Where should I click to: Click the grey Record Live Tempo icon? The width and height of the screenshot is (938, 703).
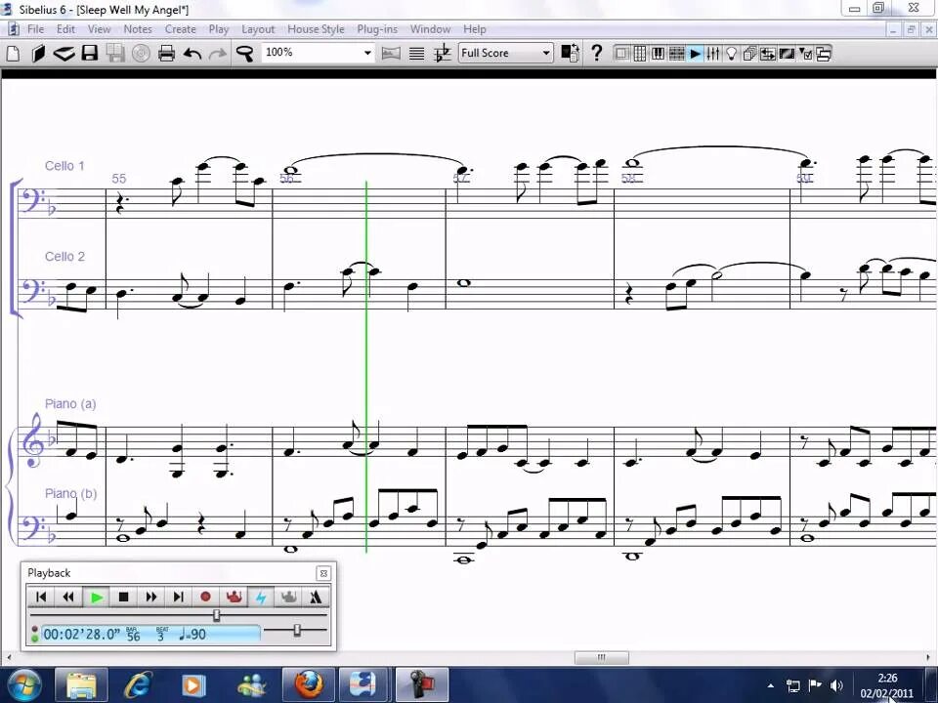click(x=288, y=597)
